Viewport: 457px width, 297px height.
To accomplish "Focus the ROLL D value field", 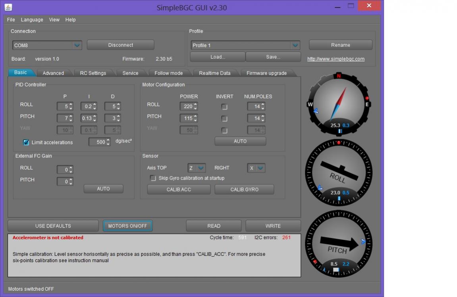I will pos(110,107).
